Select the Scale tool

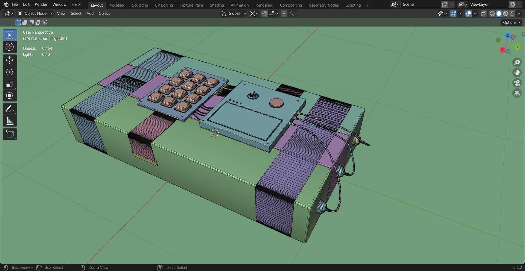coord(10,84)
